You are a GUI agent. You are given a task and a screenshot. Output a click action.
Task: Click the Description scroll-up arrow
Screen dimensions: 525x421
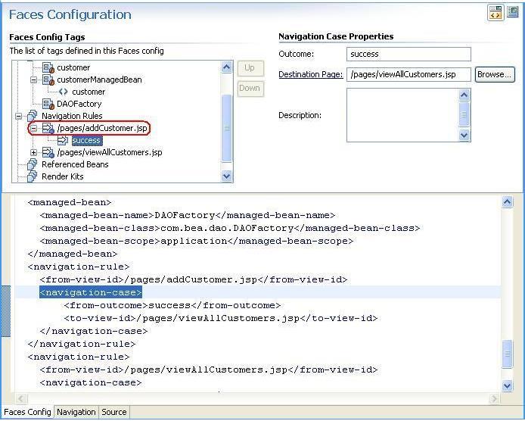click(x=464, y=95)
